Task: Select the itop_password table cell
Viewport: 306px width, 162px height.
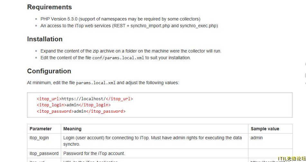Action: pyautogui.click(x=44, y=153)
